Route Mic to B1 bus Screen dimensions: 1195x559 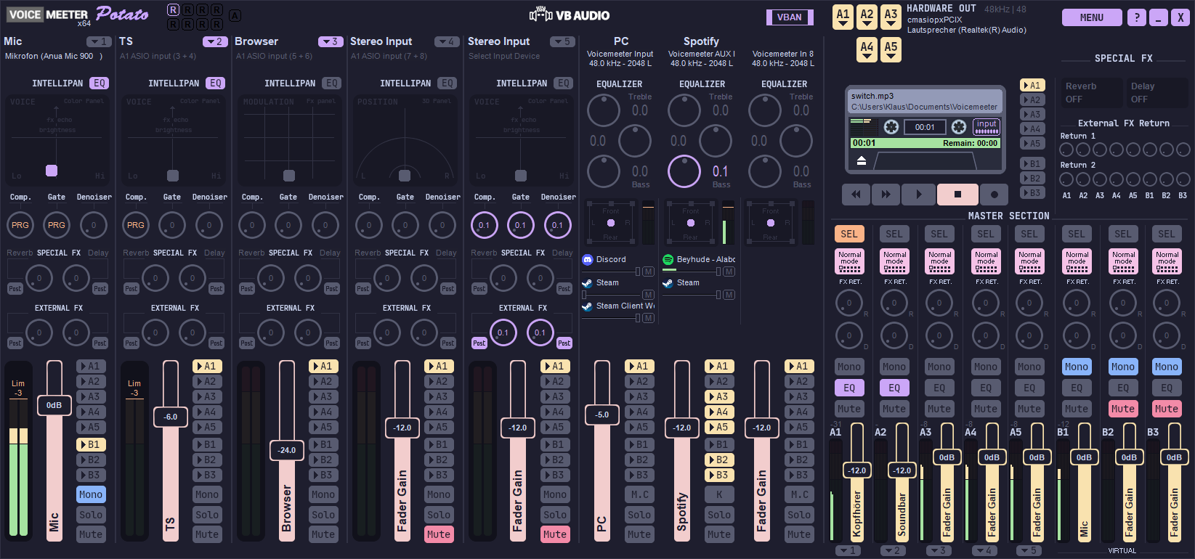click(x=92, y=444)
